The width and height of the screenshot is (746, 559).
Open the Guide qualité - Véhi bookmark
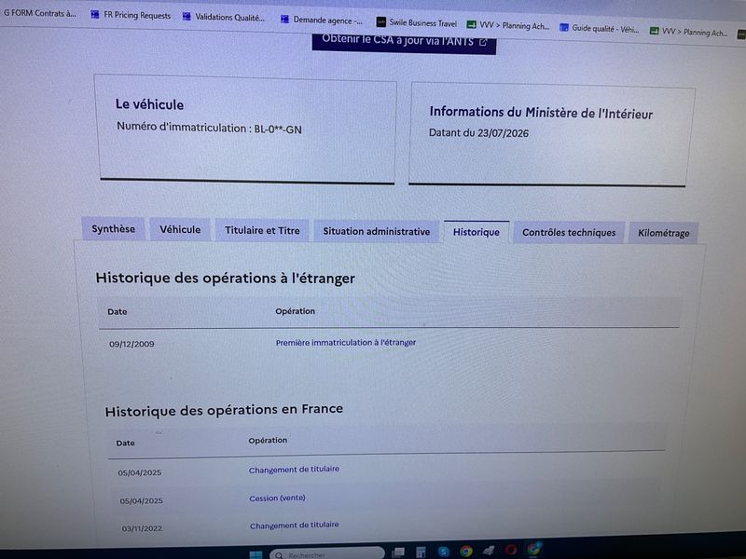600,29
